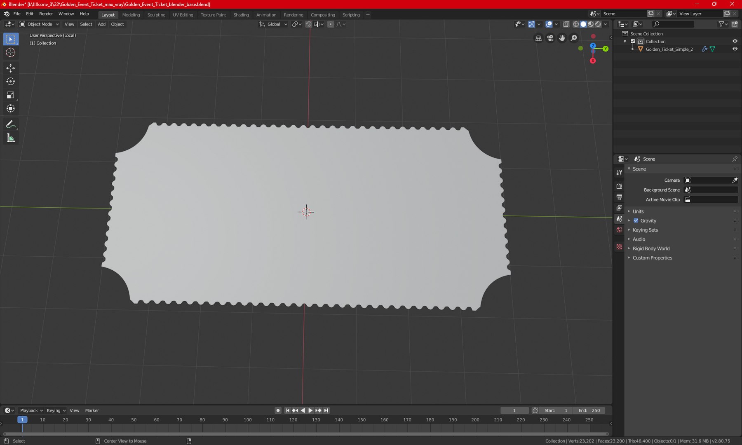Viewport: 742px width, 445px height.
Task: Hide Golden_Ticket_Simple_2 object with eye icon
Action: click(x=735, y=49)
